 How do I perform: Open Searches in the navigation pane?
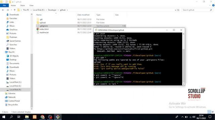[13, 45]
